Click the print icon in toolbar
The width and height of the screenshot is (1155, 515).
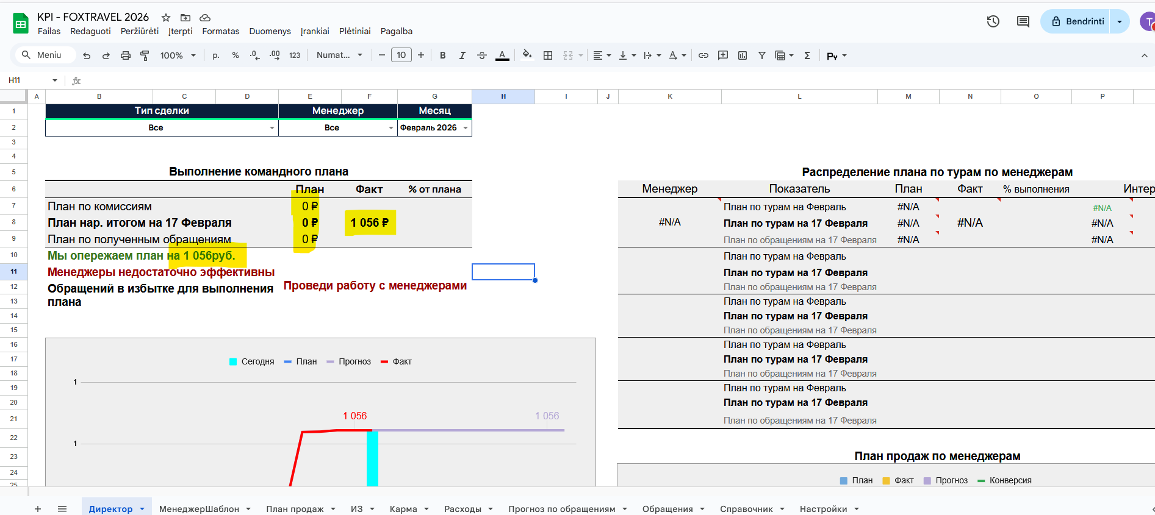pos(125,55)
